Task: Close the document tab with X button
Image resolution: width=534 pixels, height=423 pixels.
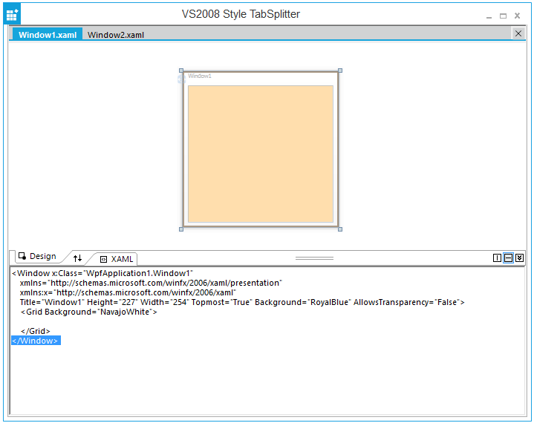Action: 518,33
